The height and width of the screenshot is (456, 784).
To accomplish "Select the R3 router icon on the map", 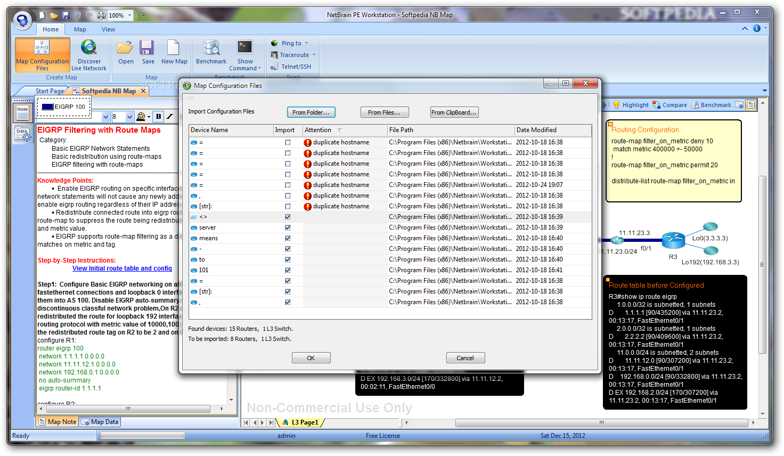I will (x=673, y=240).
